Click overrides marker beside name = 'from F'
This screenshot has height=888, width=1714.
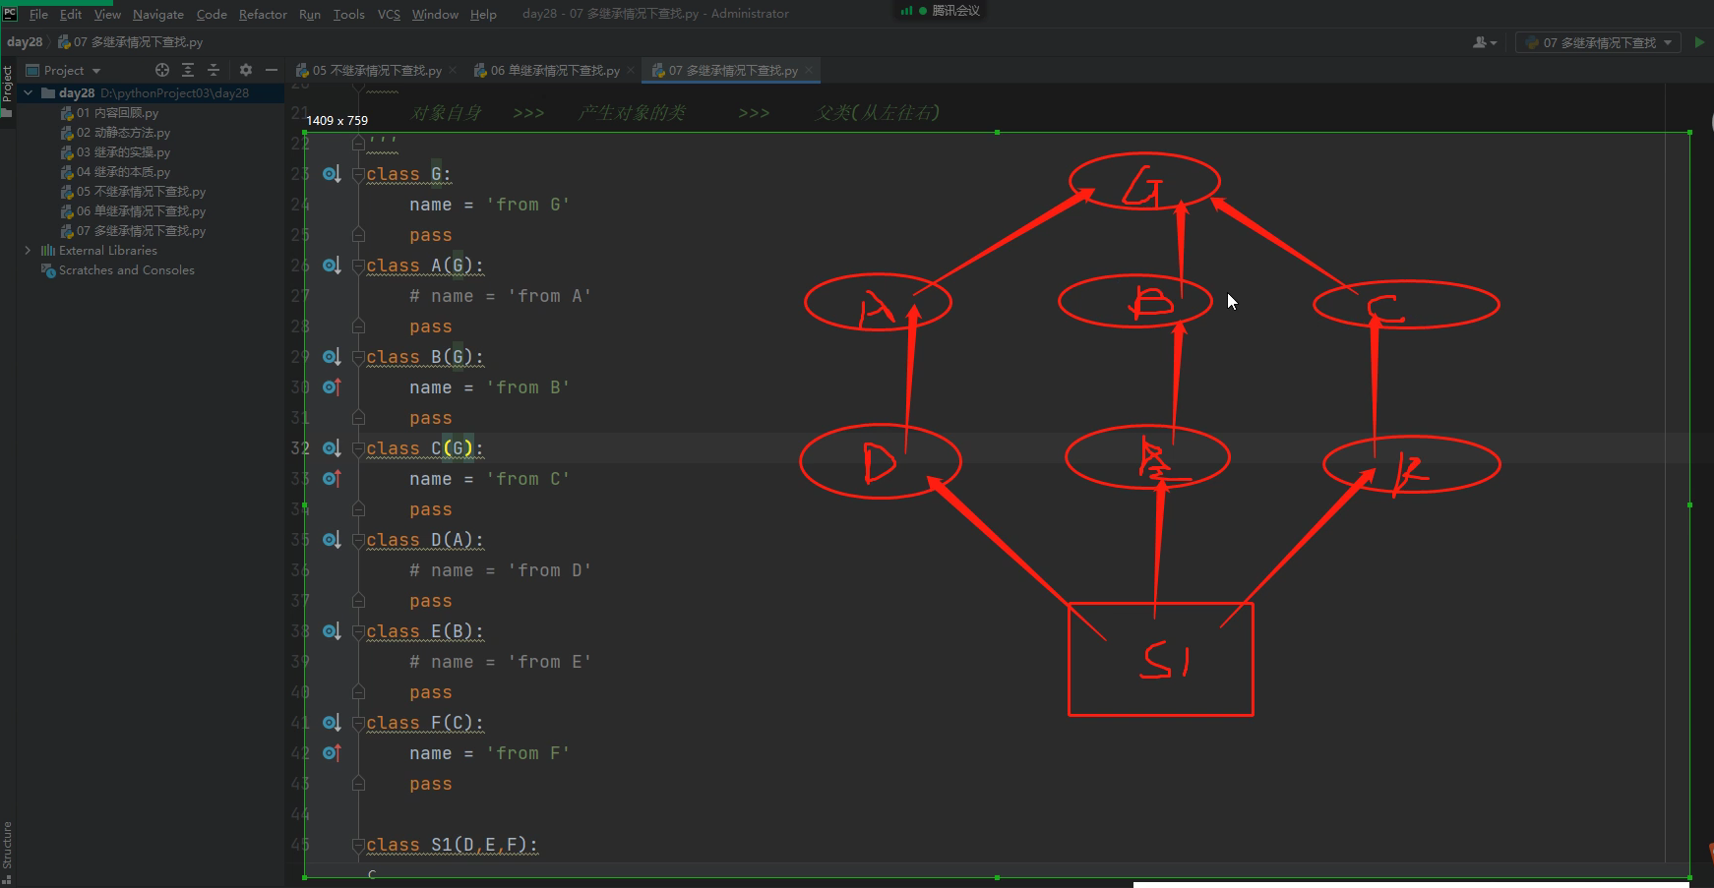point(332,753)
